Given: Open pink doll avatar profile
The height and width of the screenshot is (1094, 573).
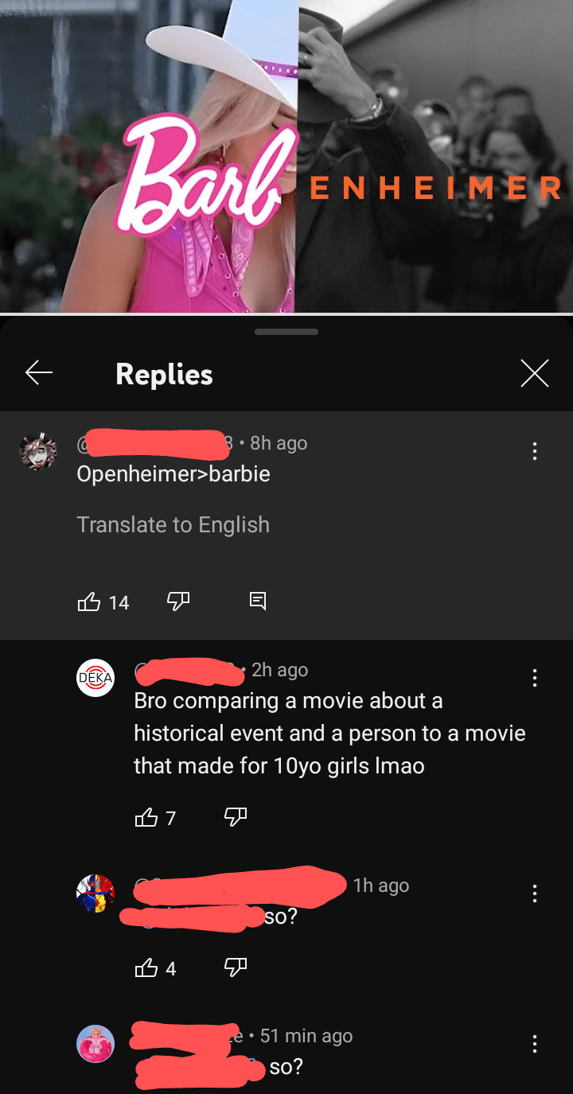Looking at the screenshot, I should [x=95, y=1044].
